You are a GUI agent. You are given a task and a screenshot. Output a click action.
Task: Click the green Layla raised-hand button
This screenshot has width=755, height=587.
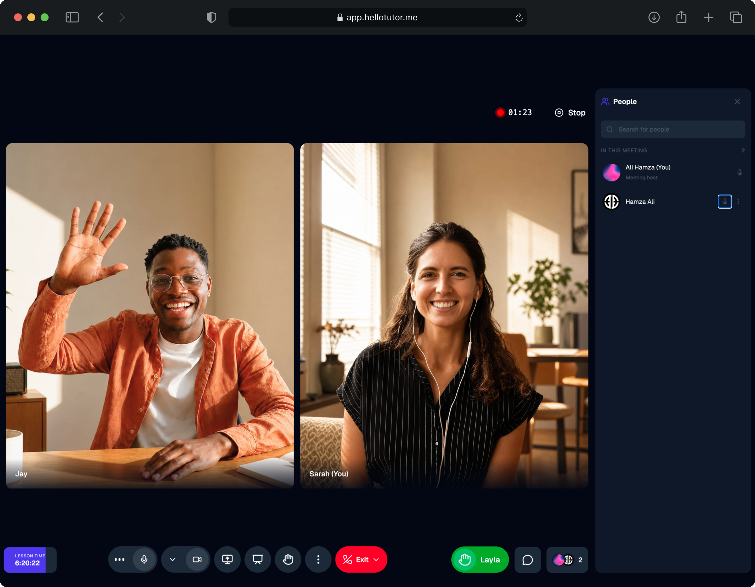coord(480,559)
